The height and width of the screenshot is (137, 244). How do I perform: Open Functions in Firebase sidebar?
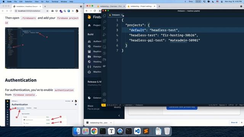[x=95, y=67]
